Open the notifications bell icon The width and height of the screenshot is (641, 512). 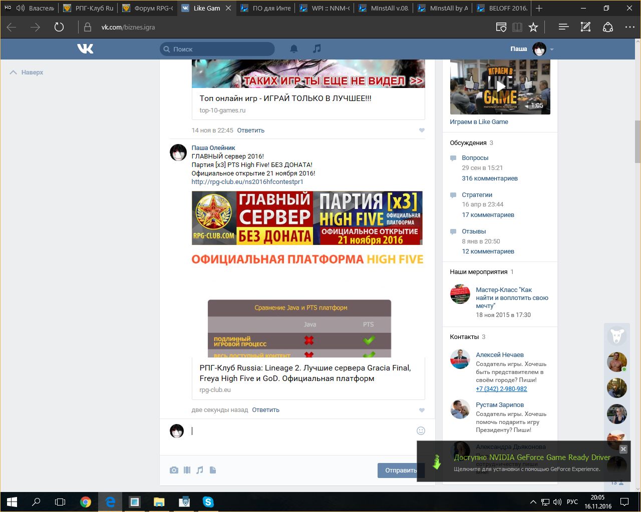tap(294, 48)
